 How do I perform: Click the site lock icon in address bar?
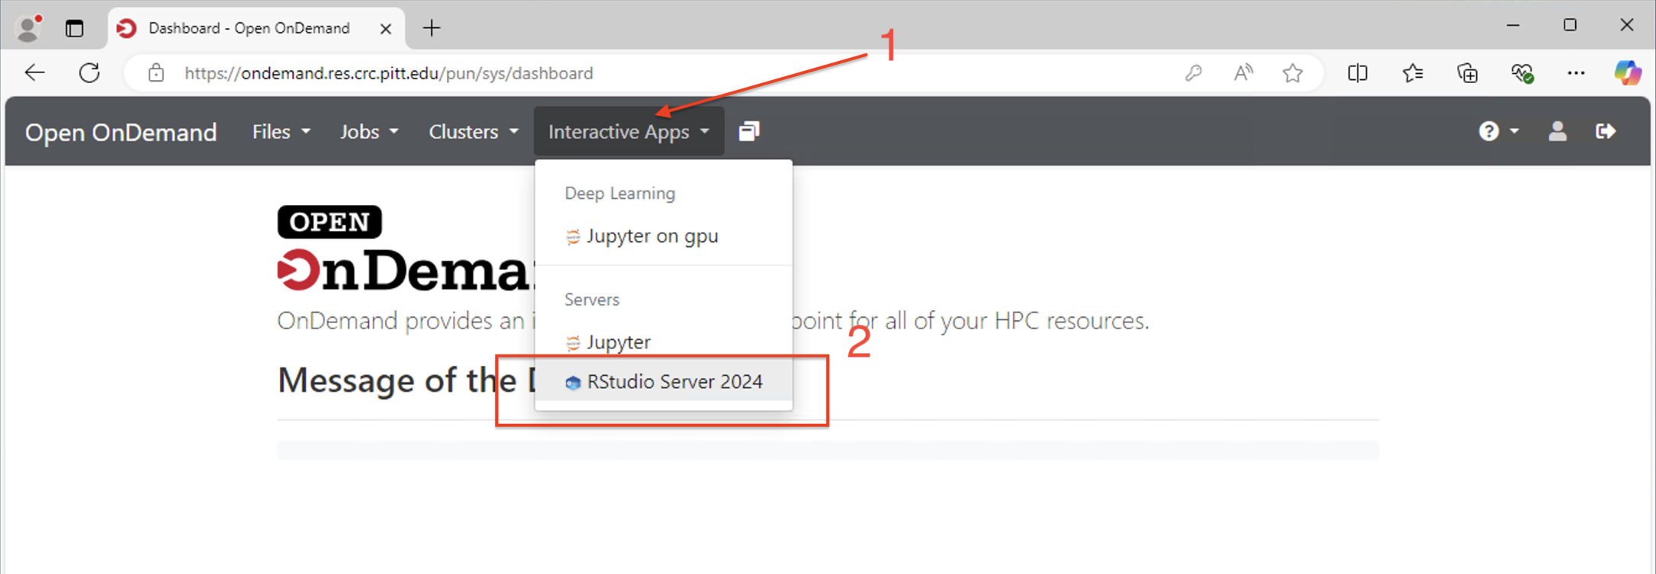click(x=156, y=73)
